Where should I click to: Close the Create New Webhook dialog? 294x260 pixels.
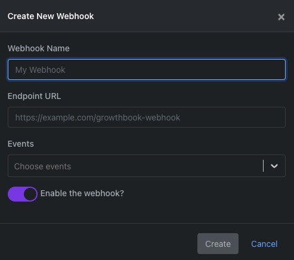281,17
